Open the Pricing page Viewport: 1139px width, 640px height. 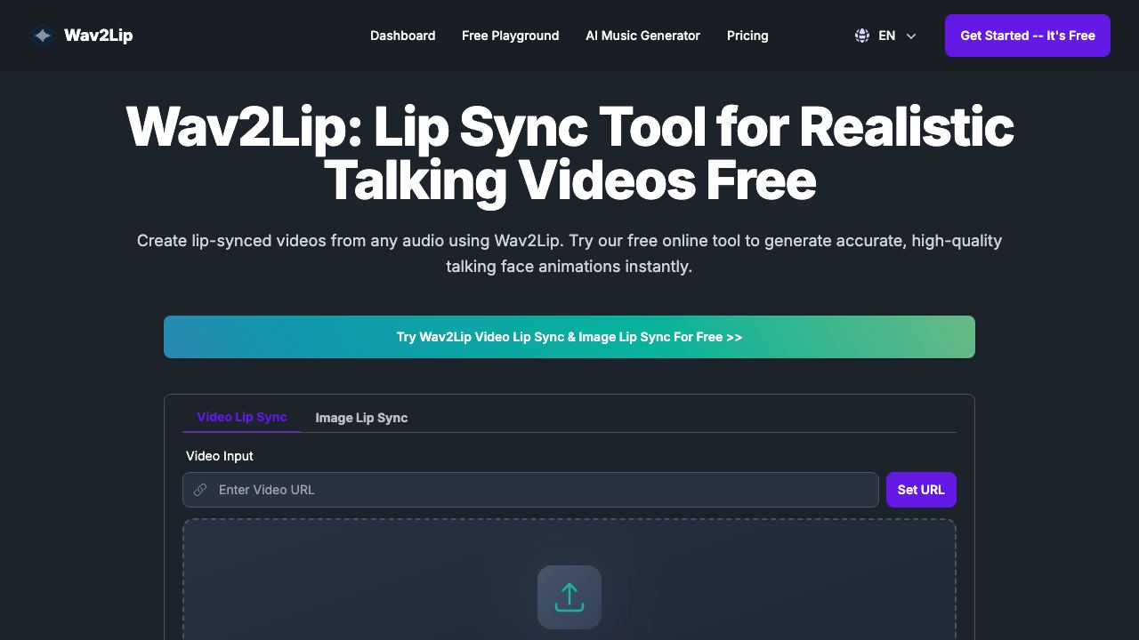(x=747, y=36)
